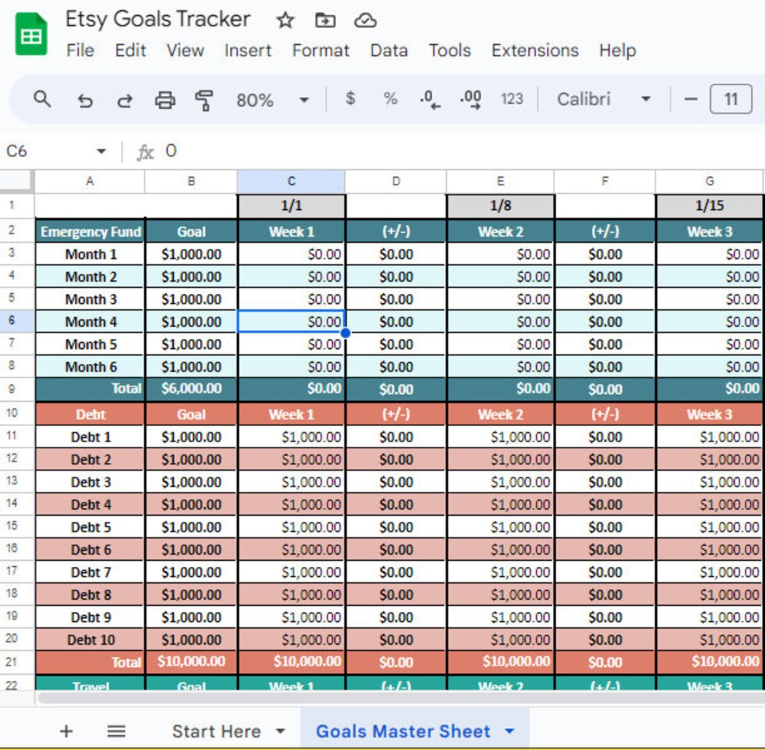Open the 123 number format menu
The width and height of the screenshot is (765, 750).
pyautogui.click(x=513, y=99)
